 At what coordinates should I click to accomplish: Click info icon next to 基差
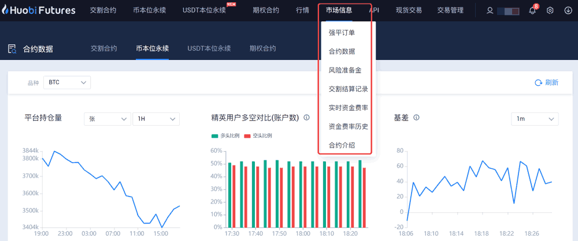[x=416, y=118]
